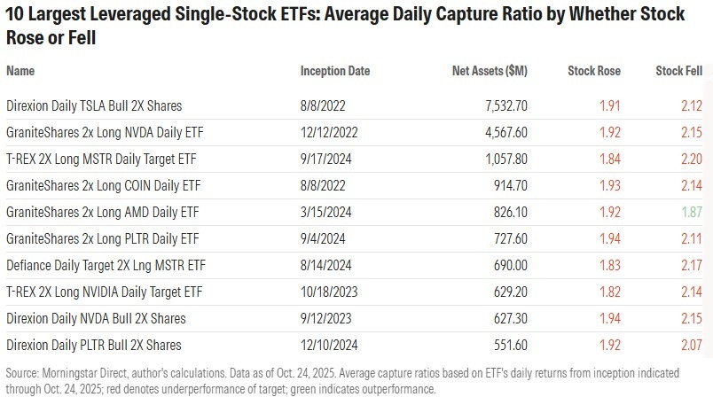Image resolution: width=713 pixels, height=397 pixels.
Task: Click T-REX 2X Long MSTR Daily Target ETF
Action: (x=101, y=159)
